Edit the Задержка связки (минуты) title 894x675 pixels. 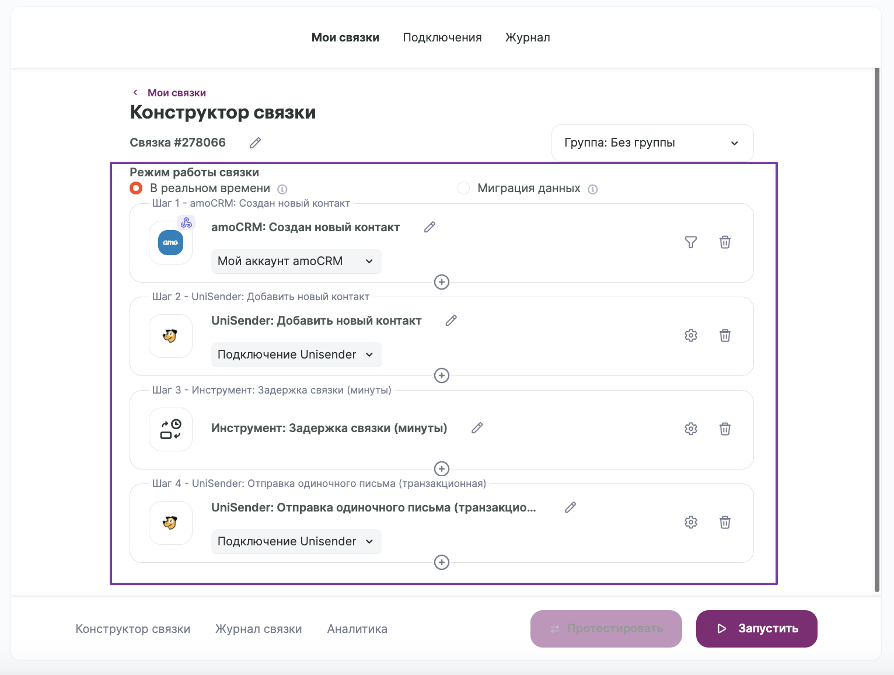pos(477,428)
